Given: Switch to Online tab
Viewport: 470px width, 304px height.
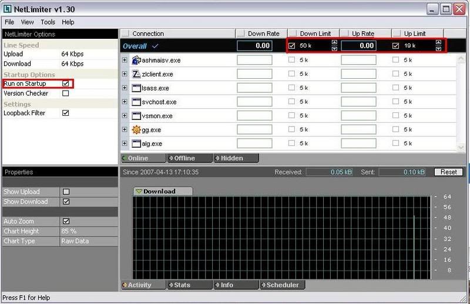Looking at the screenshot, I should coord(143,158).
